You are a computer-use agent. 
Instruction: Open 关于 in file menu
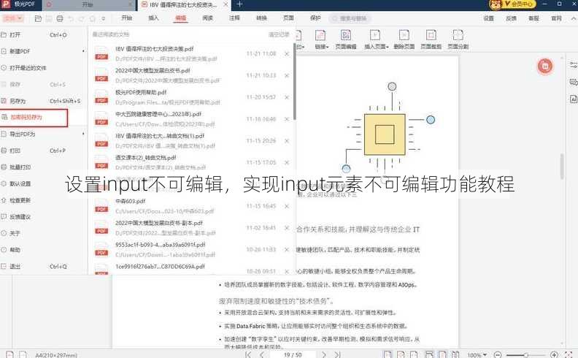(x=44, y=234)
